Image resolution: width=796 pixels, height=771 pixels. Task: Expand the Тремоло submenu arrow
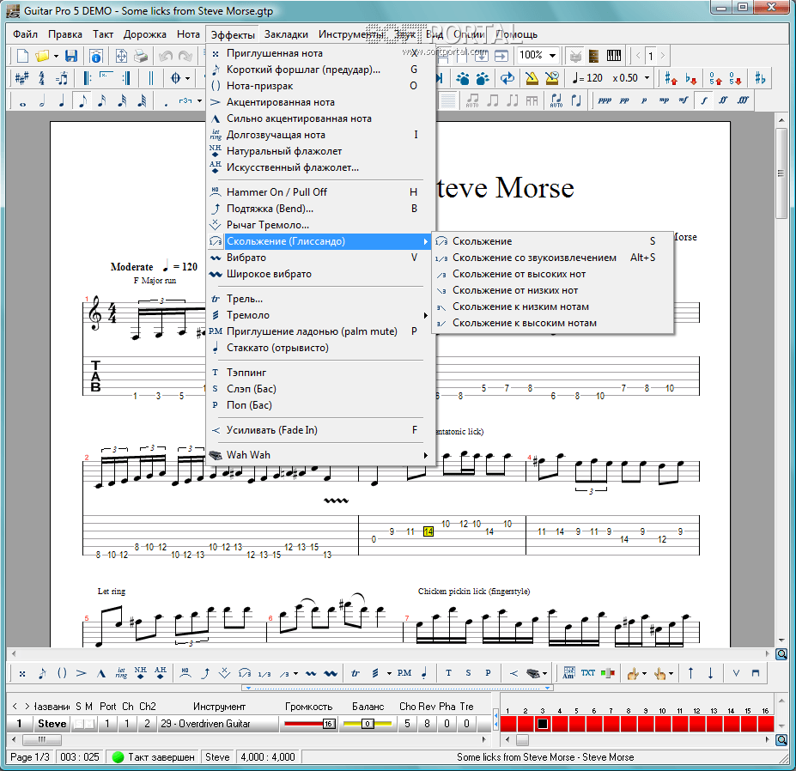(425, 315)
